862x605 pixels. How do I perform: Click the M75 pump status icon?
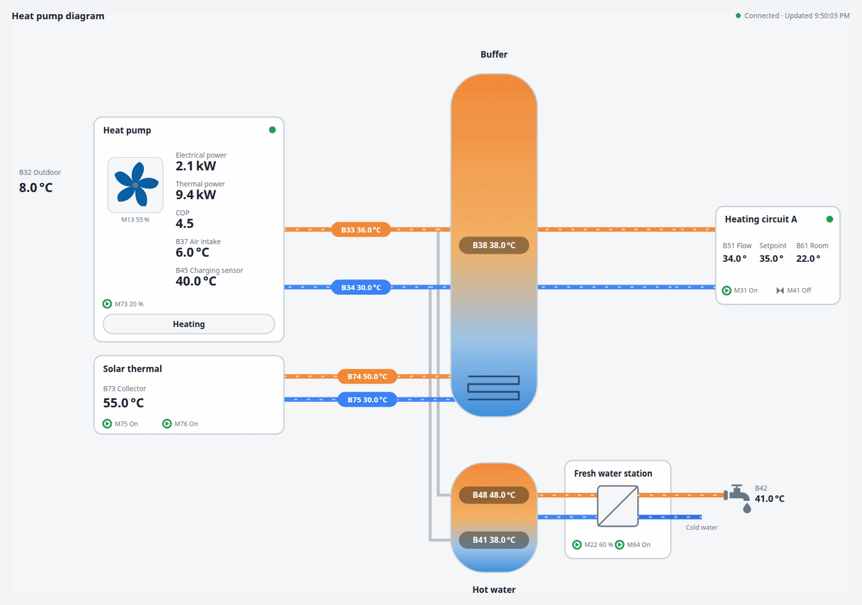107,424
